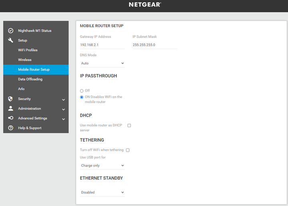The image size is (288, 206).
Task: Click the Help & Support question mark icon
Action: point(11,128)
